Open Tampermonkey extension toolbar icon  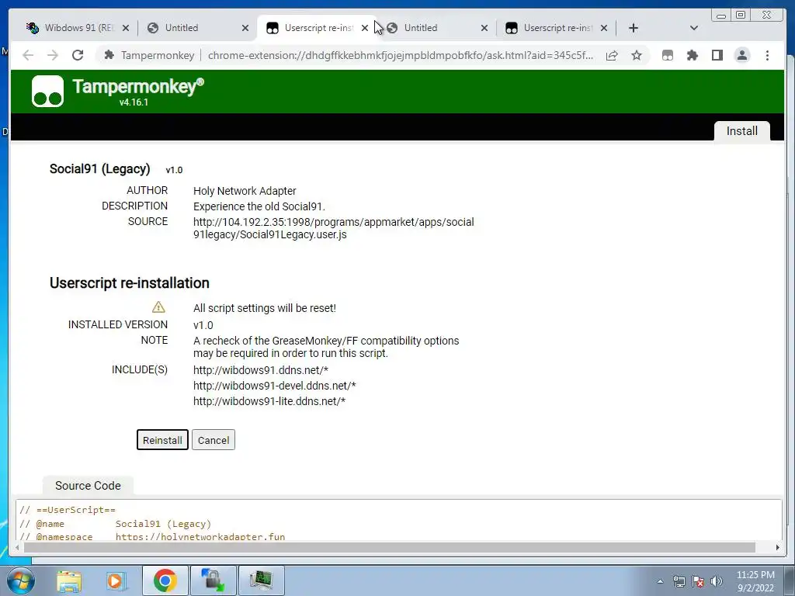pos(668,55)
